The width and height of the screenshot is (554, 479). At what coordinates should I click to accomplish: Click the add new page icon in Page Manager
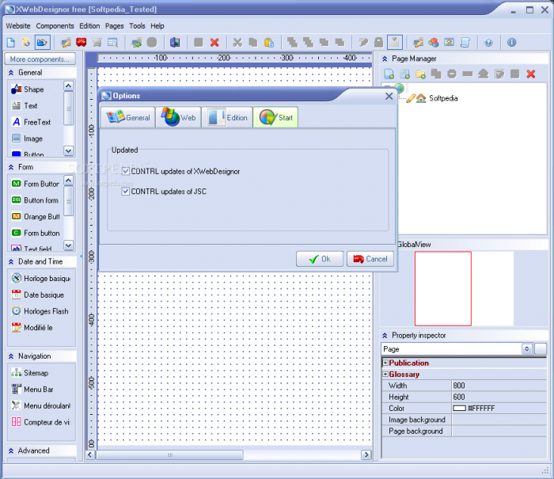[389, 74]
